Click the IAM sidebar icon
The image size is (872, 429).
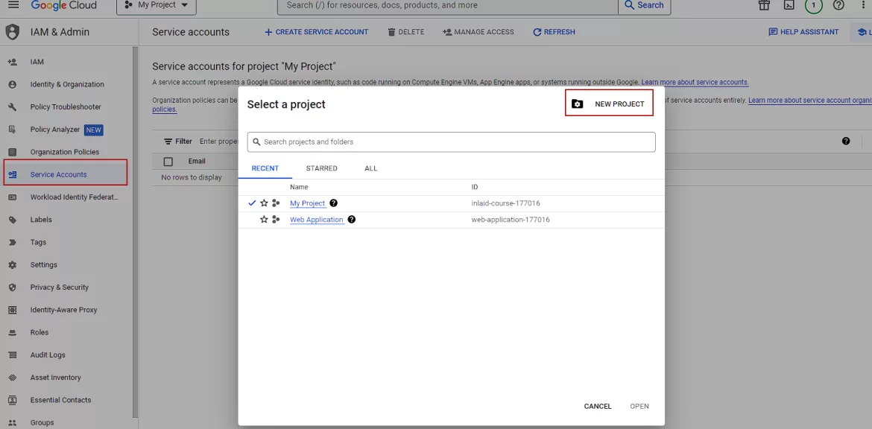(x=12, y=62)
